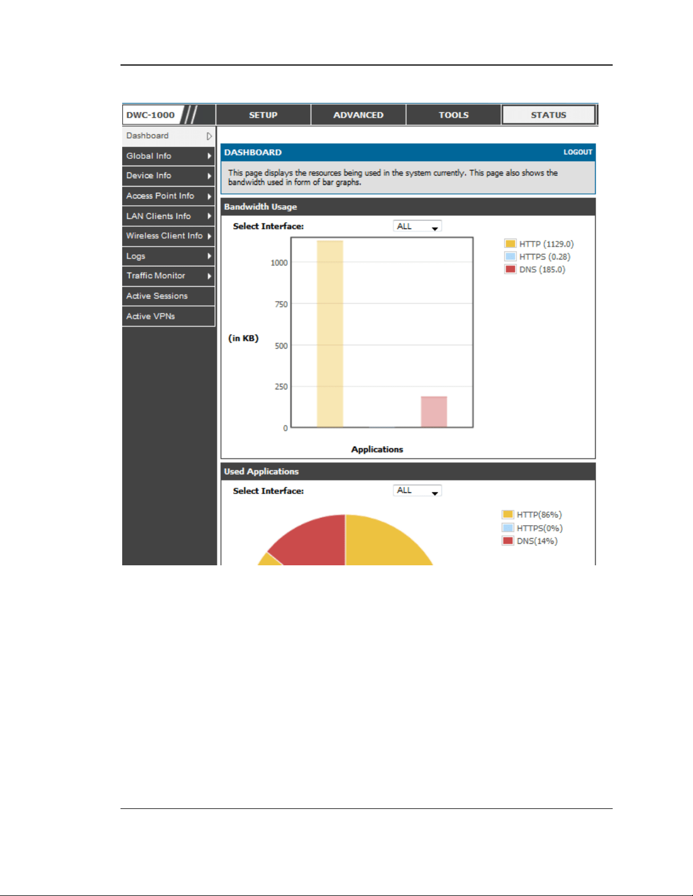Viewport: 693px width, 896px height.
Task: Open the Used Applications Select Interface dropdown
Action: pos(417,491)
